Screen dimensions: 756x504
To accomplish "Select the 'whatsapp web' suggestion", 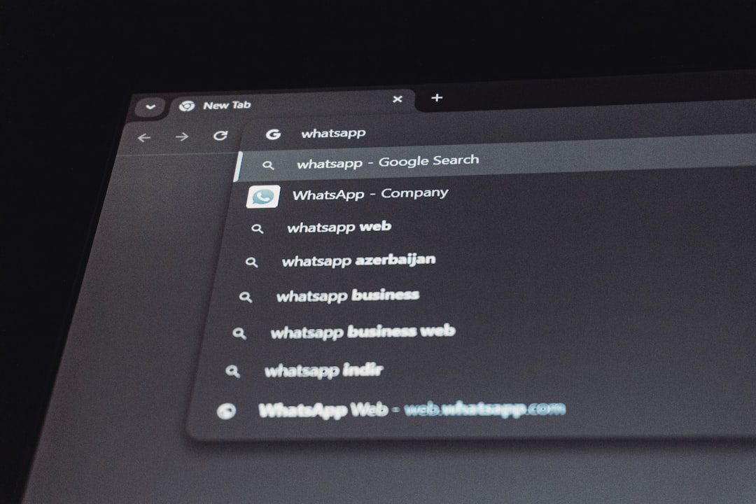I will tap(339, 227).
